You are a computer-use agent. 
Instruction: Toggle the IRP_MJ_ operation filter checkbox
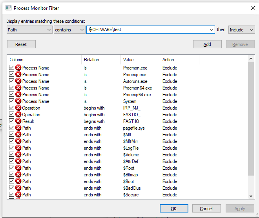pyautogui.click(x=11, y=108)
